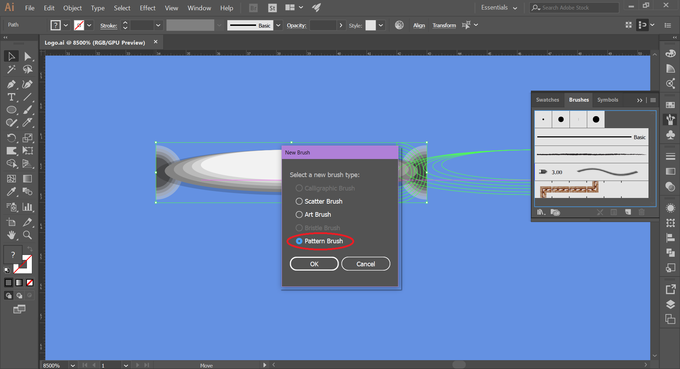Select the Column Graph tool
The image size is (680, 369).
(x=28, y=207)
